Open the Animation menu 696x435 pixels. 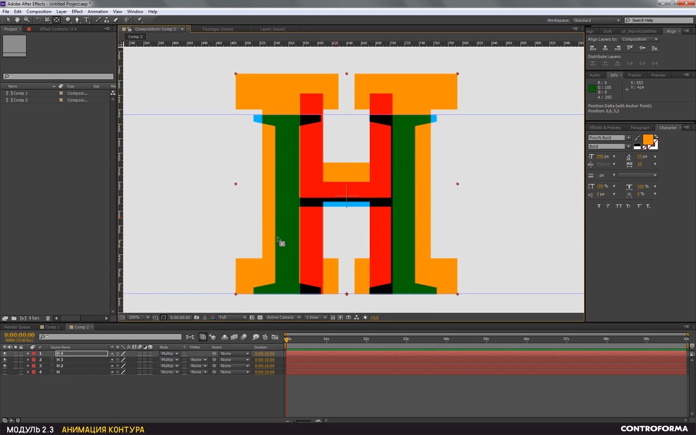point(97,12)
